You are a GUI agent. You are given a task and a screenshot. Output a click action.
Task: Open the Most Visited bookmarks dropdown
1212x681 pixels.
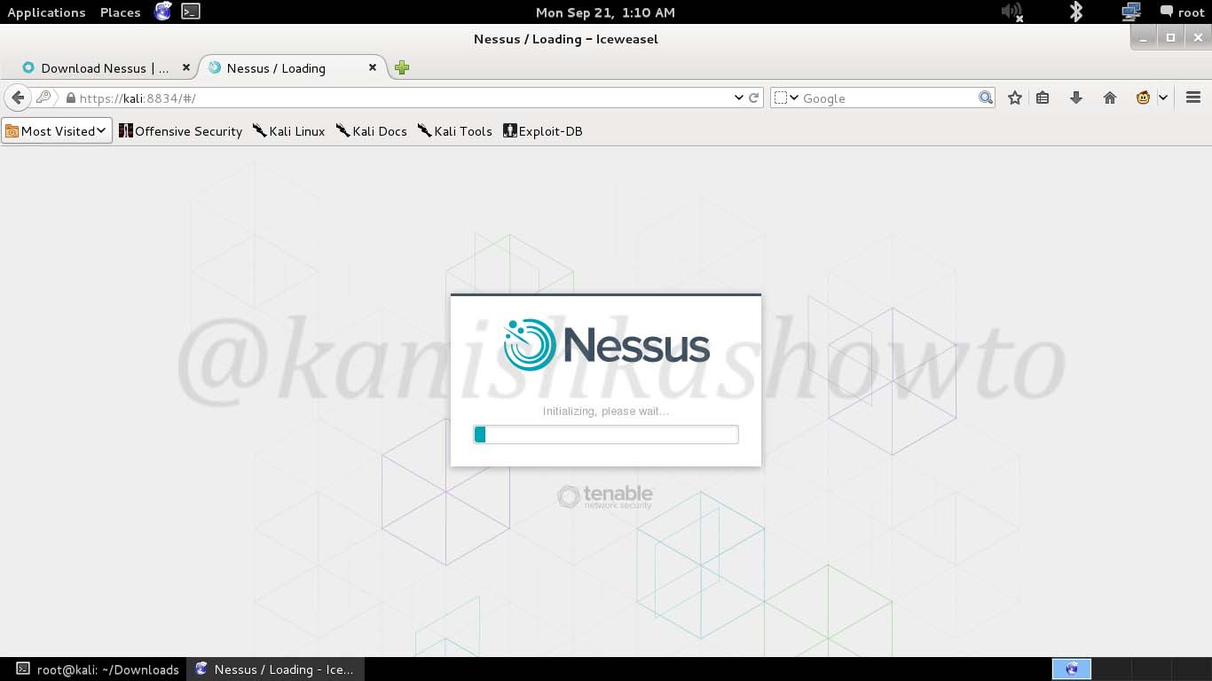(x=57, y=131)
